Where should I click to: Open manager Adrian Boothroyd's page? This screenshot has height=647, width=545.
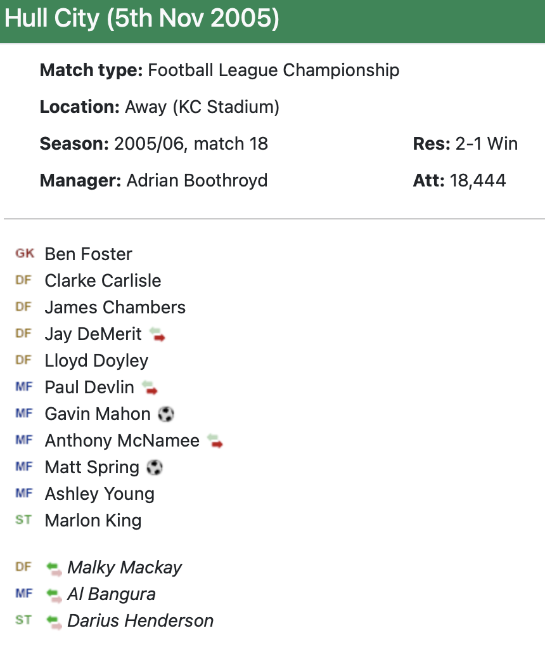pos(196,181)
